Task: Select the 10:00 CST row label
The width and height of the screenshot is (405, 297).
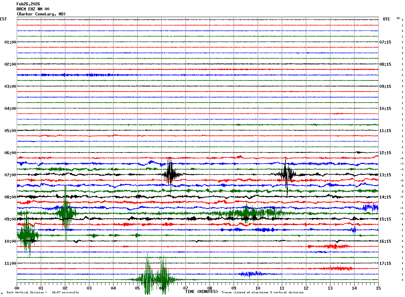Action: point(10,241)
